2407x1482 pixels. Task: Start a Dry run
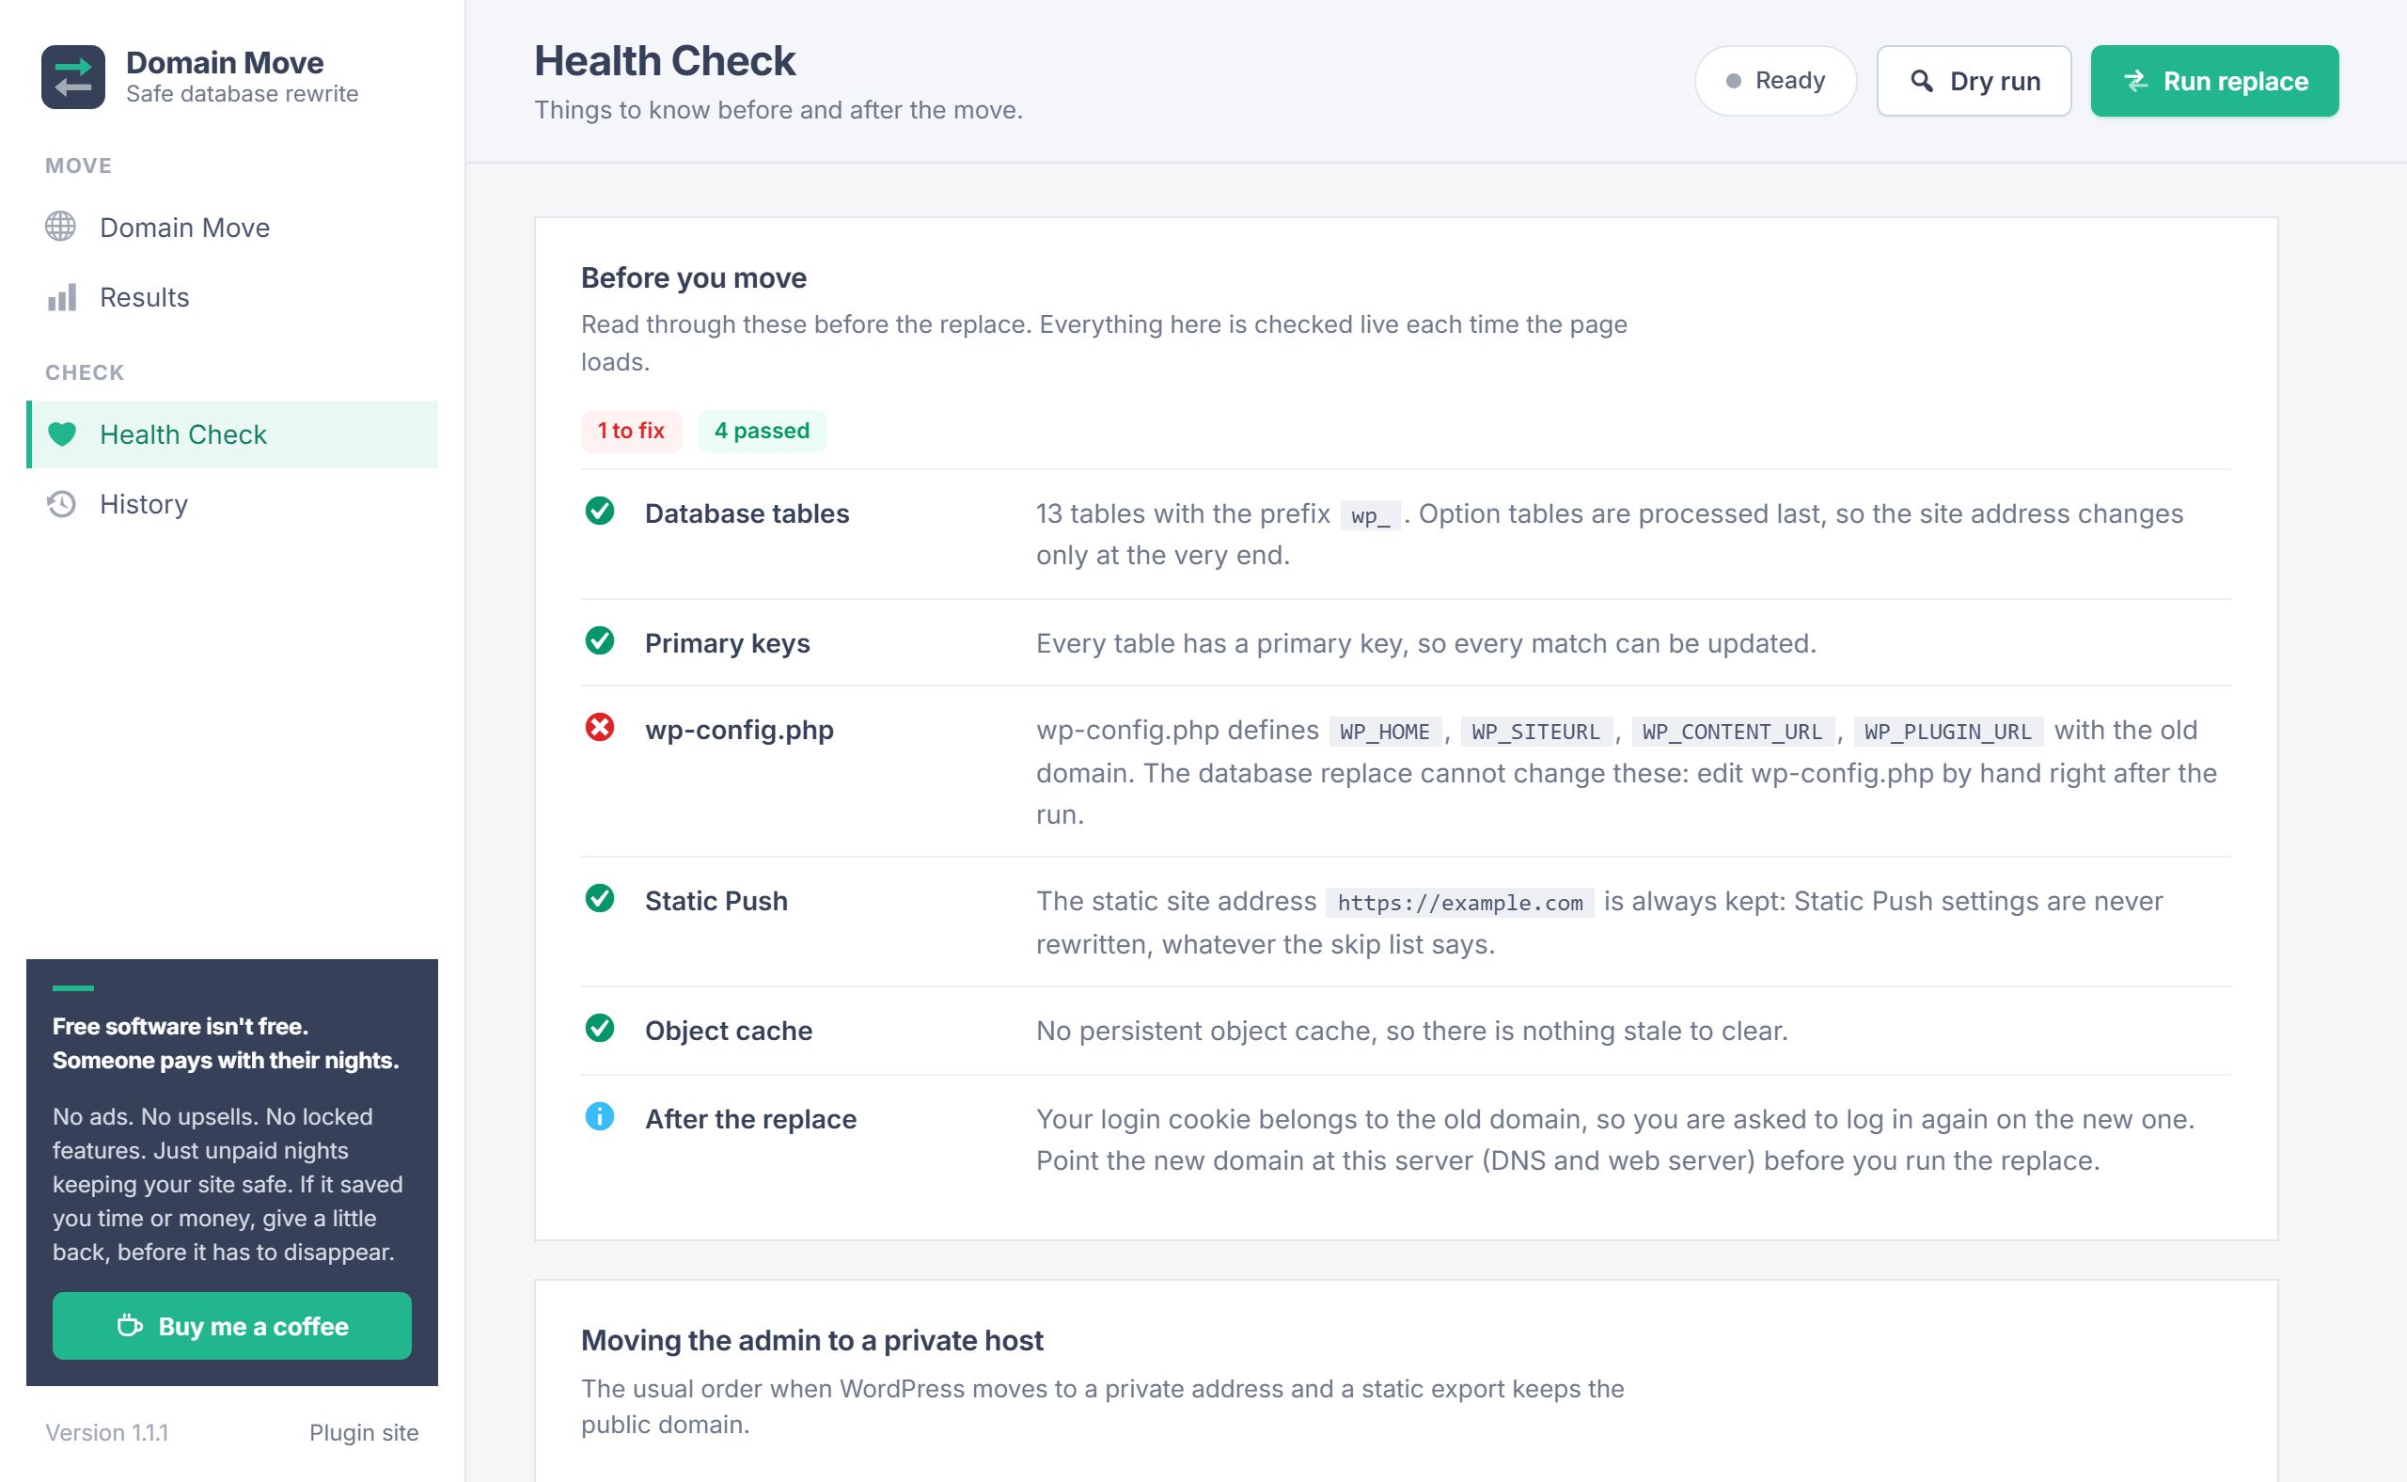tap(1974, 80)
